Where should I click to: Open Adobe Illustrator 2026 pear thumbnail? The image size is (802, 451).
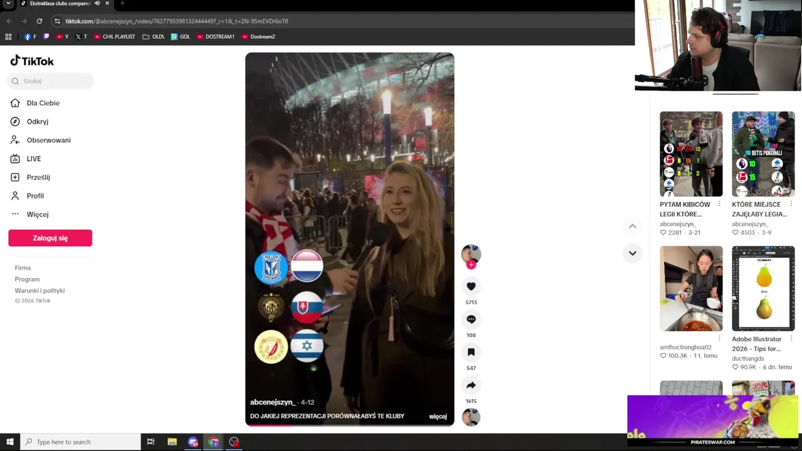763,289
